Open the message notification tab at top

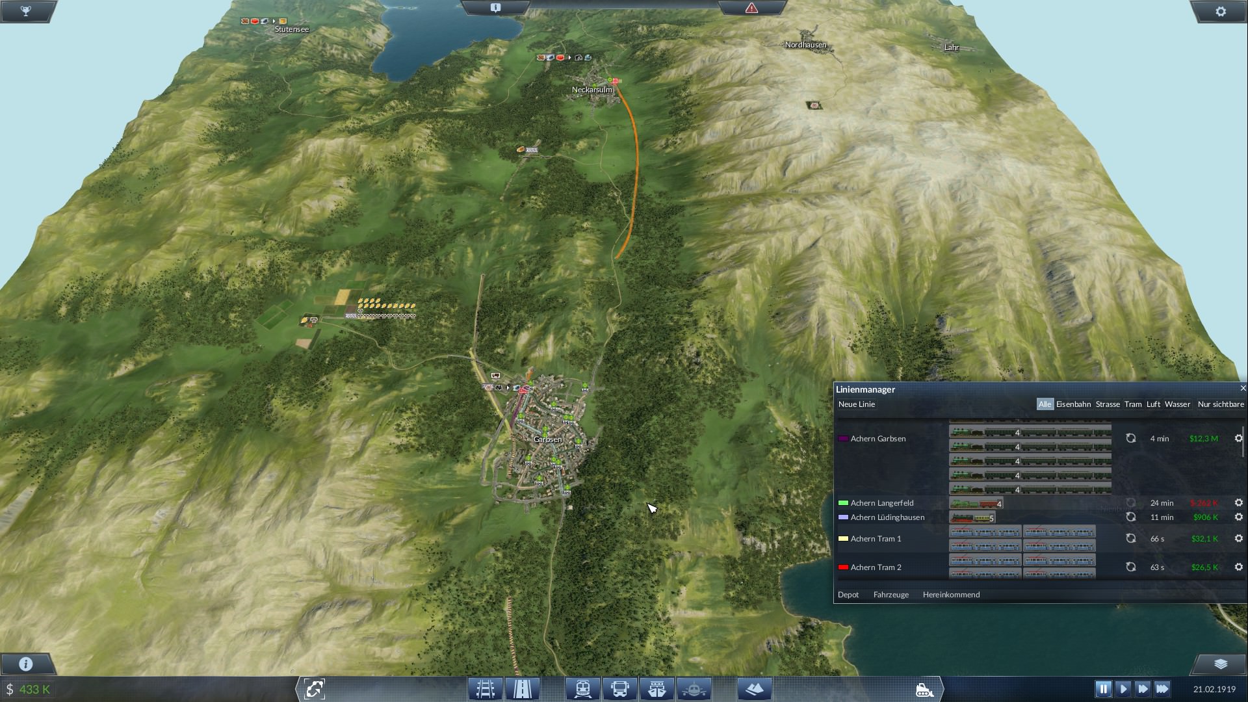pyautogui.click(x=495, y=8)
